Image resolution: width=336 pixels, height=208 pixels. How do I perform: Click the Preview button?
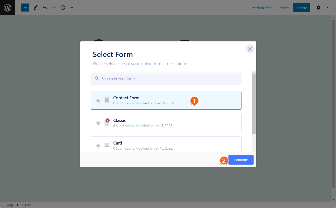283,8
